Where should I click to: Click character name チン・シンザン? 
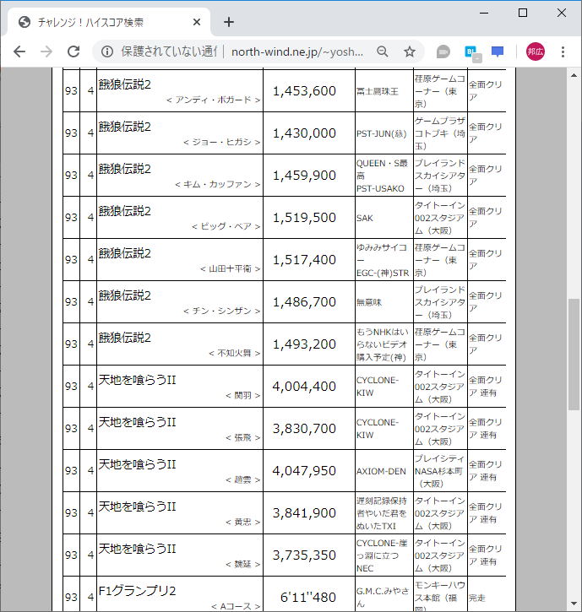(222, 311)
